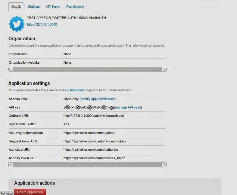Click the Organization section heading
This screenshot has width=237, height=195.
(x=22, y=38)
